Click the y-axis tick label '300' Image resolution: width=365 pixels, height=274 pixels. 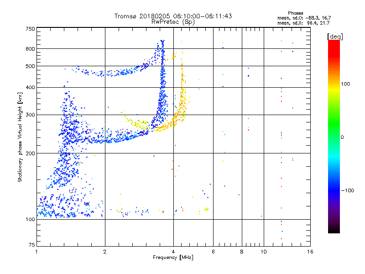point(31,115)
